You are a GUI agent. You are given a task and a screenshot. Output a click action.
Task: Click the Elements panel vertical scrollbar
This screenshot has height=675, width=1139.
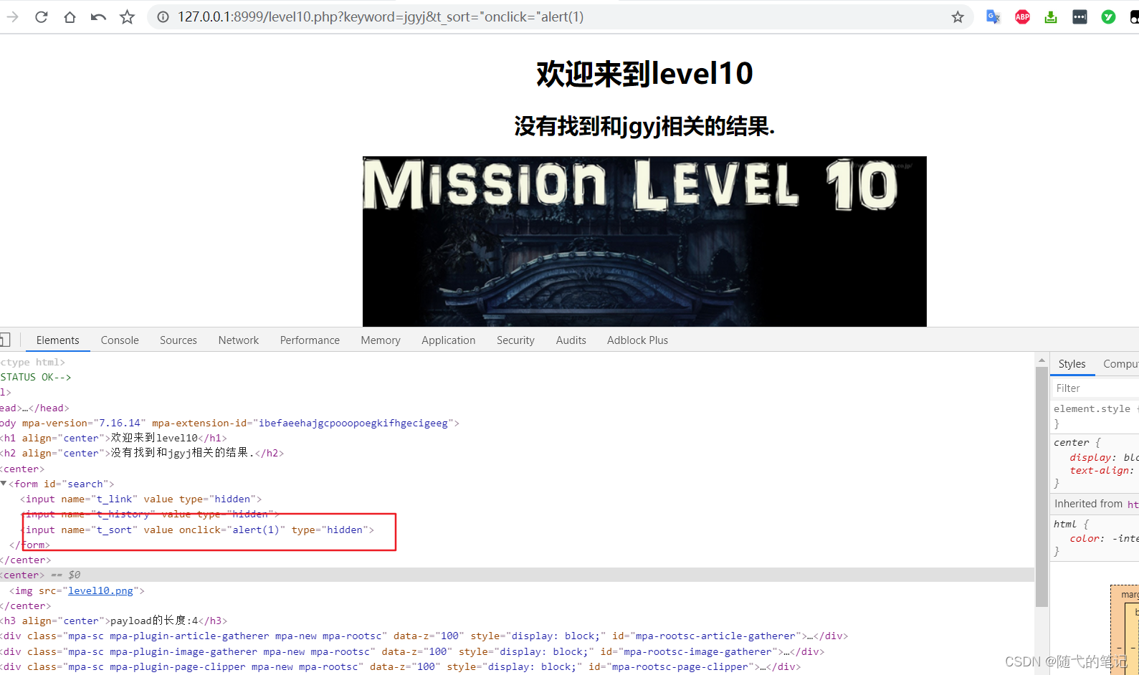click(x=1042, y=487)
